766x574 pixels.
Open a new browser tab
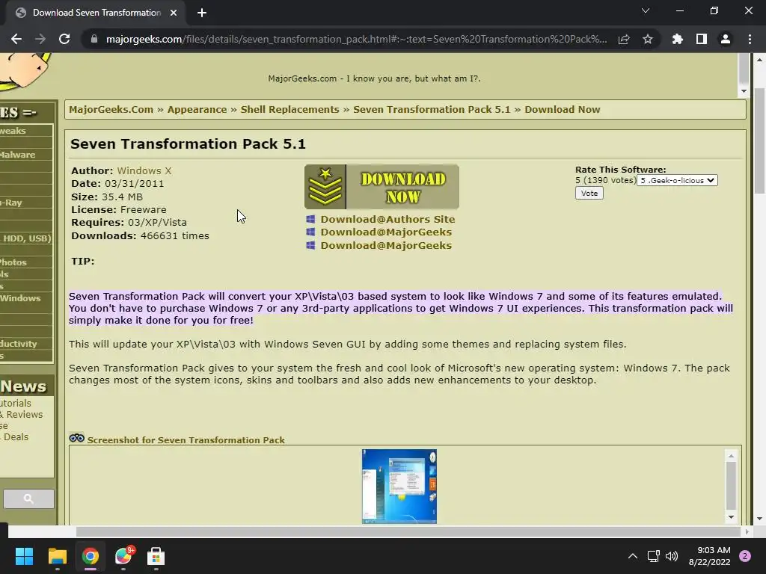(202, 13)
